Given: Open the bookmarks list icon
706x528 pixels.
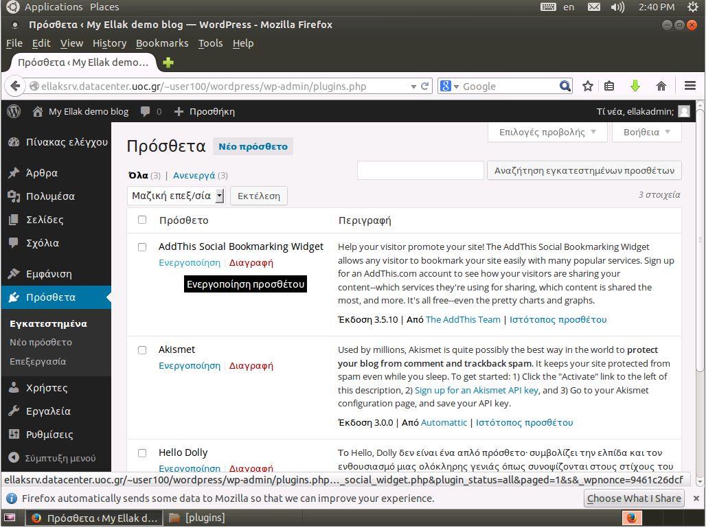Looking at the screenshot, I should [609, 86].
